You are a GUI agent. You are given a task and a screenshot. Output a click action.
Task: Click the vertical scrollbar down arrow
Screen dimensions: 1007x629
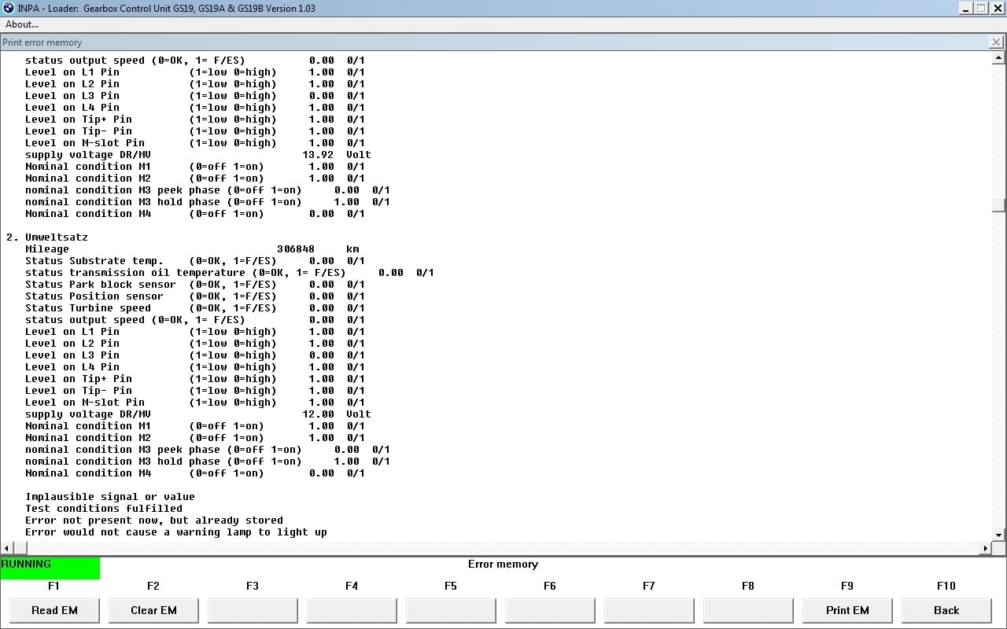tap(999, 535)
